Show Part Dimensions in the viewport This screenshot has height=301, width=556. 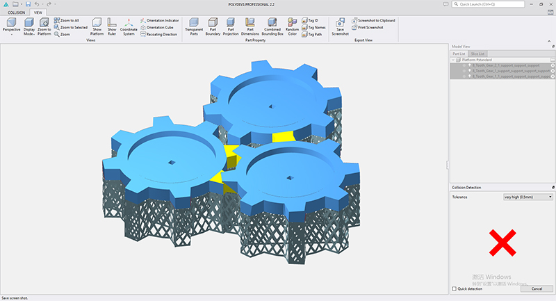point(250,23)
